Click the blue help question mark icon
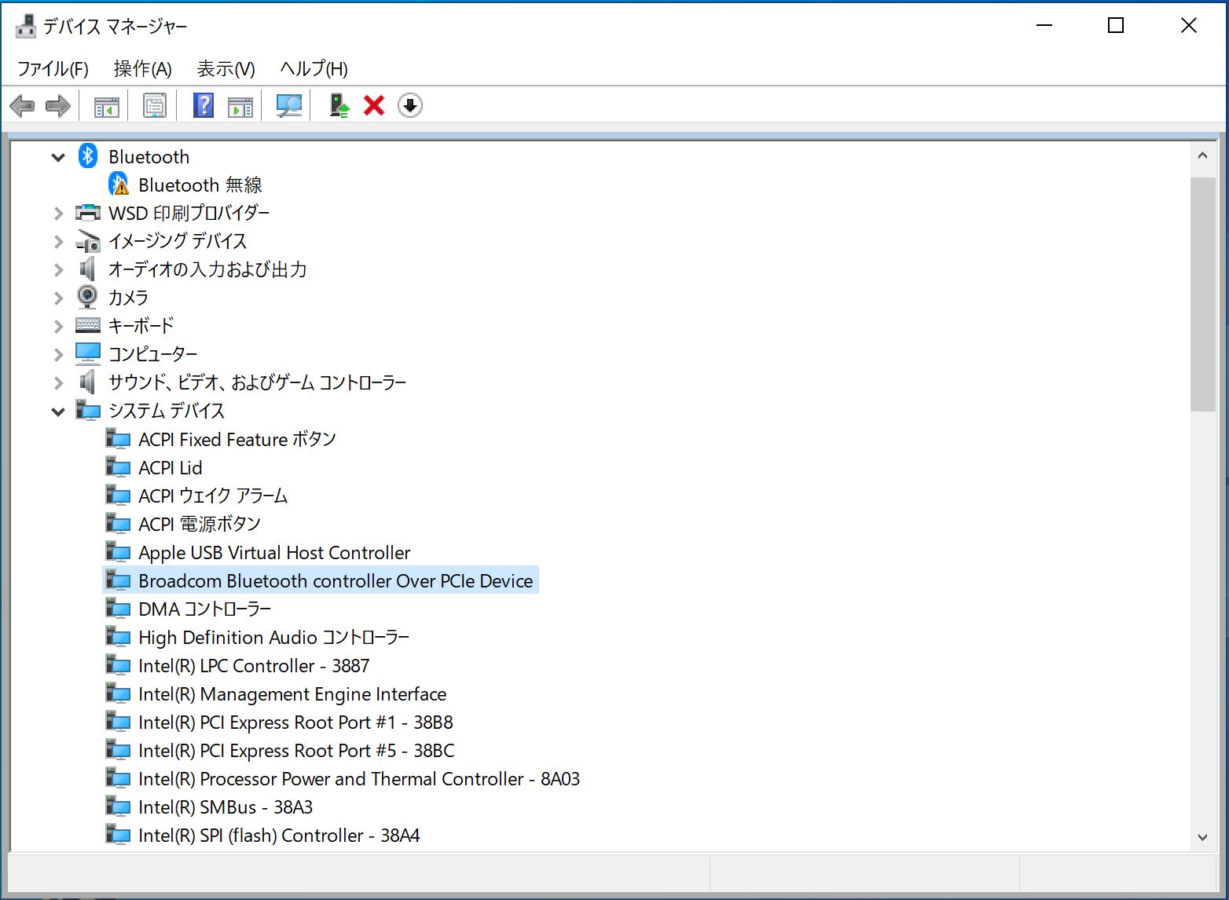The height and width of the screenshot is (900, 1229). coord(204,105)
